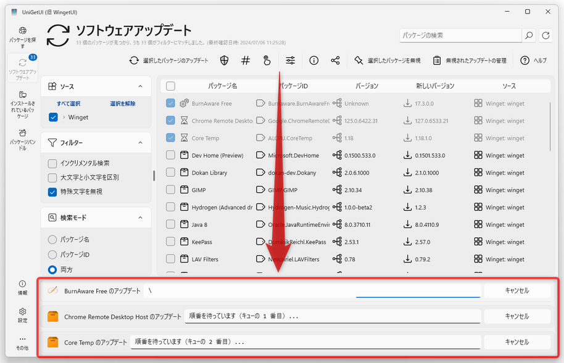564x363 pixels.
Task: Check the Dev Home (Preview) row checkbox
Action: [170, 155]
